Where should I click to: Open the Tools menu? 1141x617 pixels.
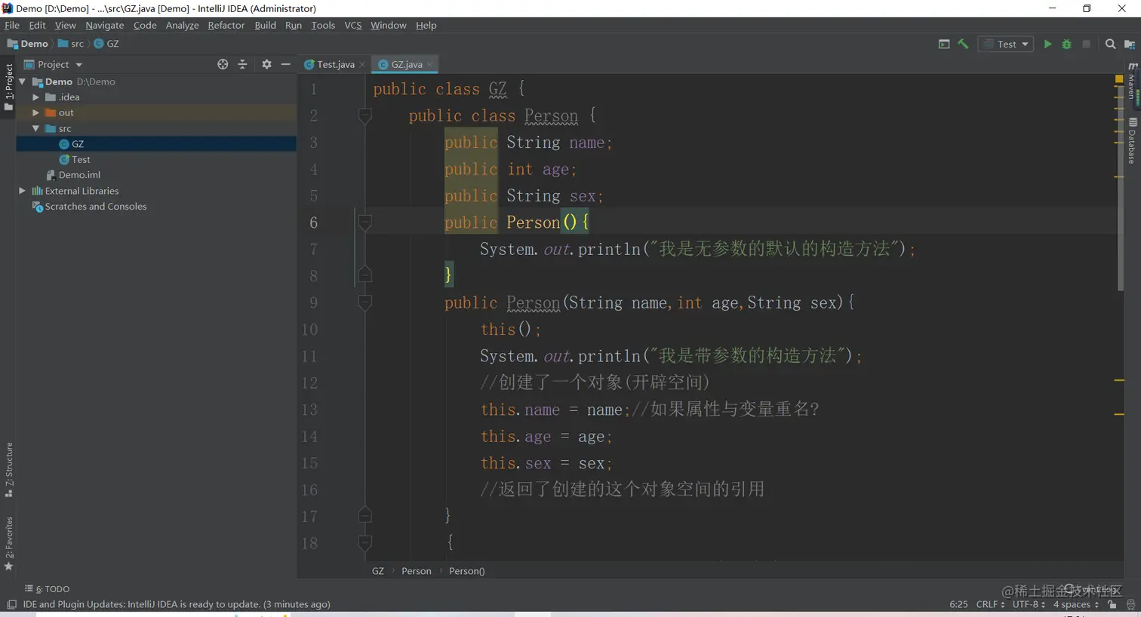pyautogui.click(x=323, y=25)
